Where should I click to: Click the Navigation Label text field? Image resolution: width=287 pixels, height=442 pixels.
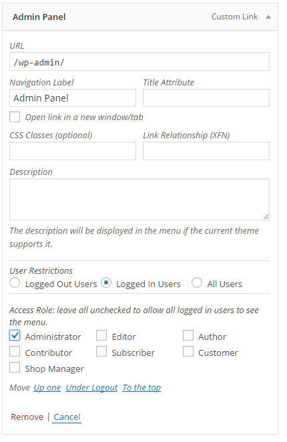pyautogui.click(x=73, y=98)
